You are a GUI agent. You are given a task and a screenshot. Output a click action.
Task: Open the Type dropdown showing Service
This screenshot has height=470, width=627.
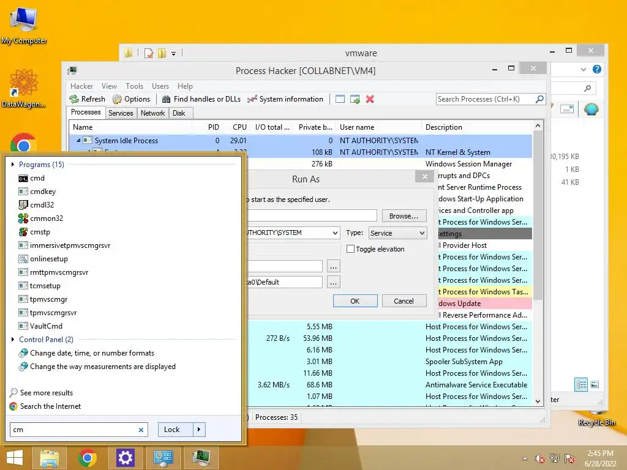point(397,233)
